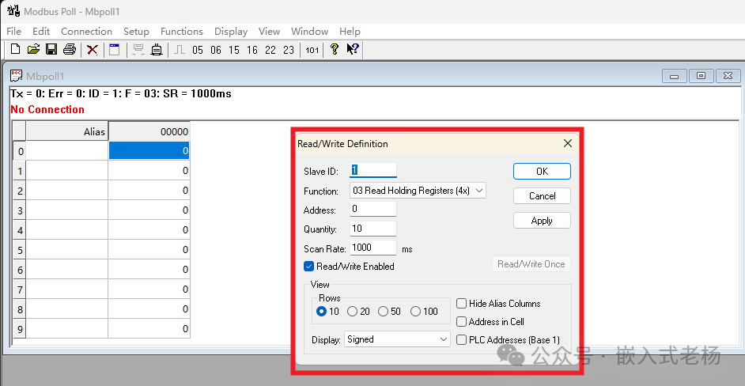Select function 16 write multiple registers
Image resolution: width=745 pixels, height=386 pixels.
coord(252,50)
